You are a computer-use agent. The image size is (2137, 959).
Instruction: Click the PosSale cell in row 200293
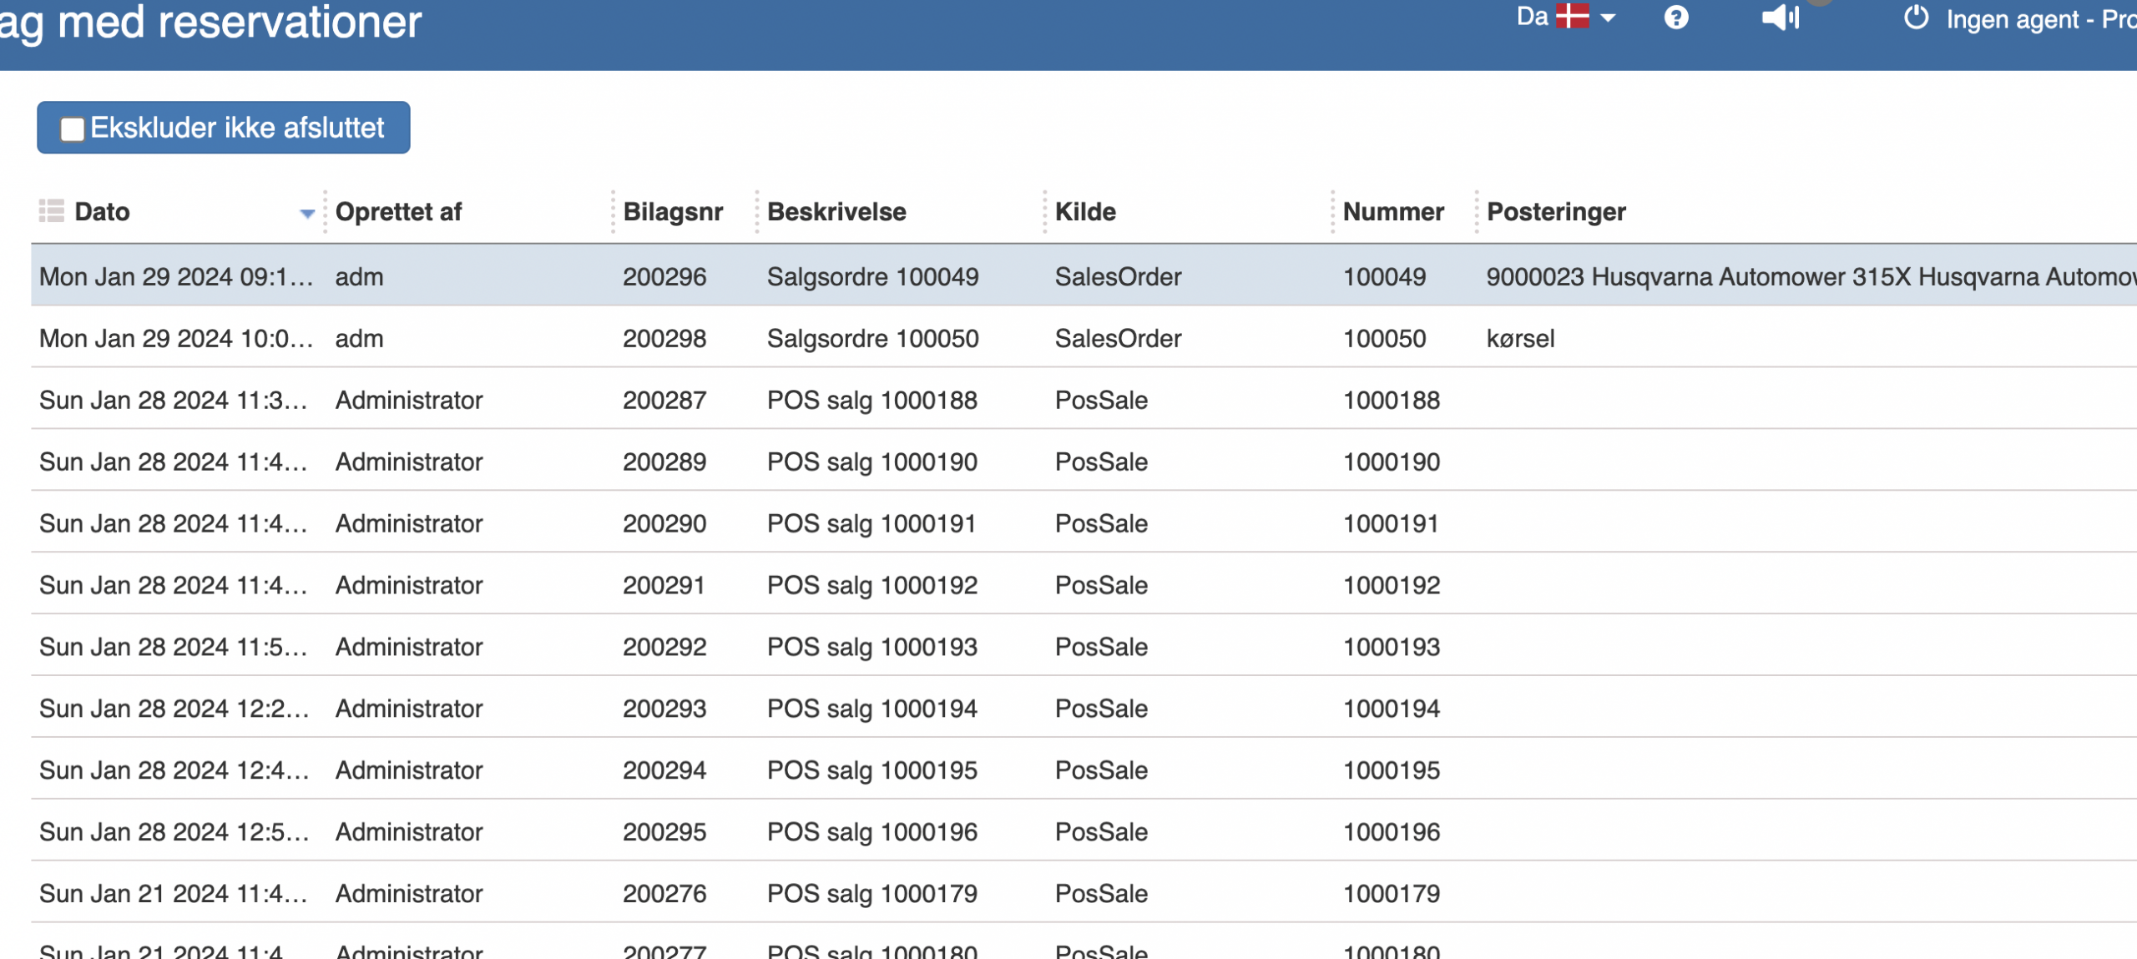coord(1101,709)
